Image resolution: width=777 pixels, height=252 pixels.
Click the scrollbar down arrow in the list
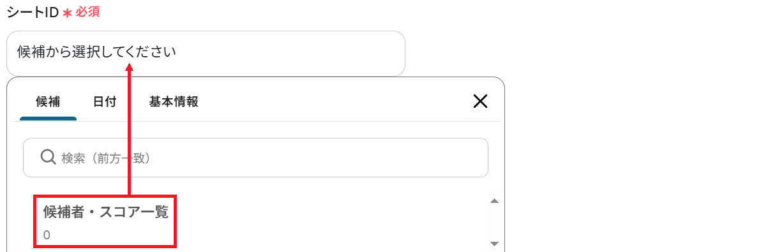click(x=494, y=244)
